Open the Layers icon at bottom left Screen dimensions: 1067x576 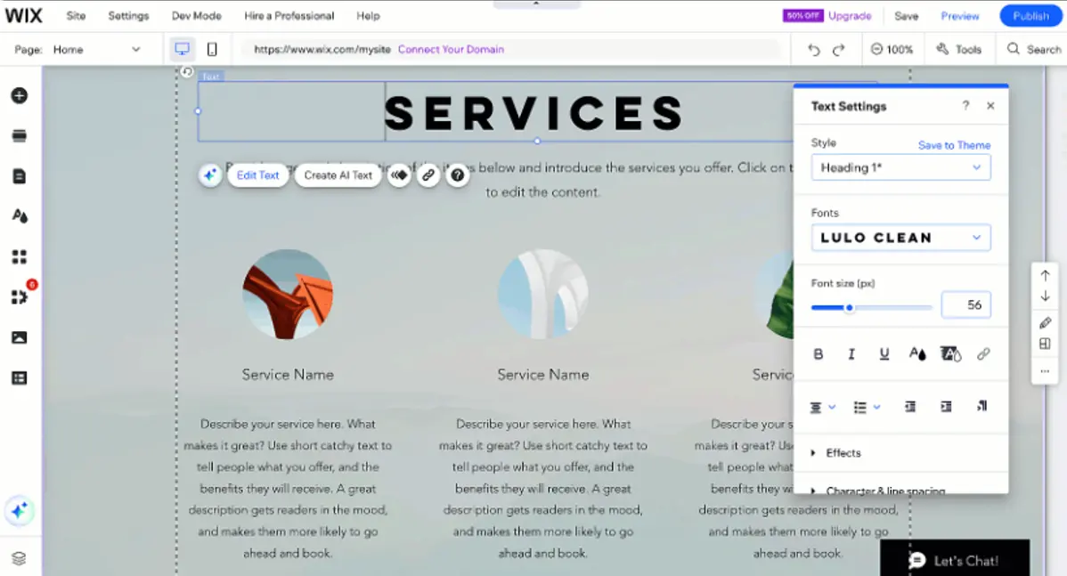(19, 558)
